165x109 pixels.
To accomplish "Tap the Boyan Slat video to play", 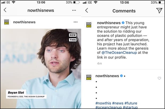I will tap(41, 69).
